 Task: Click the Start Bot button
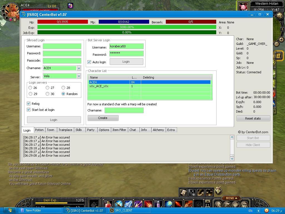[x=253, y=138]
